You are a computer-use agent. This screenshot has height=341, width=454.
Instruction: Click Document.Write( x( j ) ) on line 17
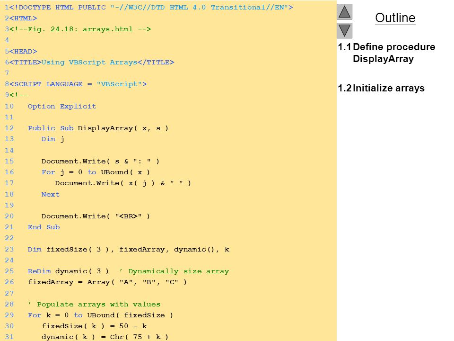(x=123, y=183)
